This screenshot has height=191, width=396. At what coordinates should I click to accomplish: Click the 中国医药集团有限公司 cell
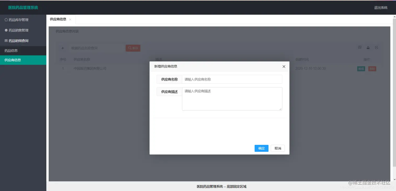[90, 69]
